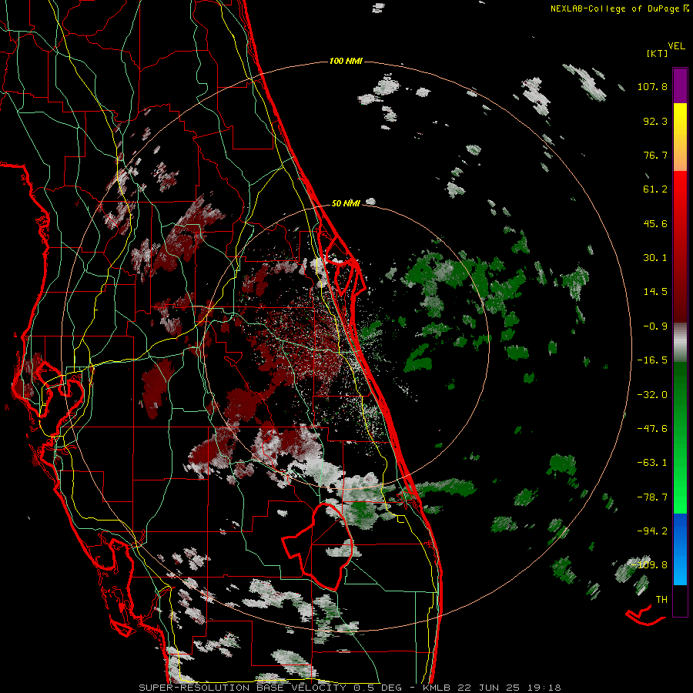Click the [KT] units label
Screen dimensions: 693x693
658,53
